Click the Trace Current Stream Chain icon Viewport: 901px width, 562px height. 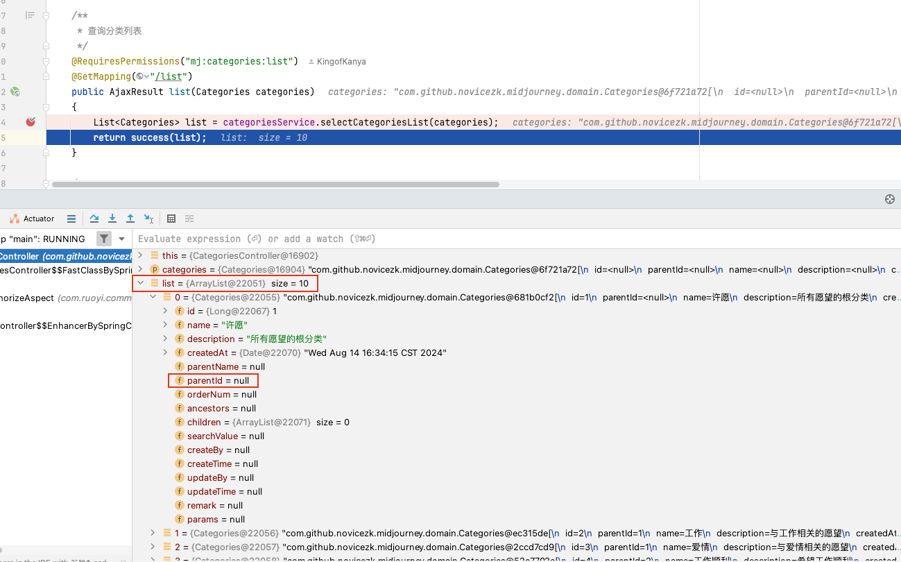tap(189, 219)
